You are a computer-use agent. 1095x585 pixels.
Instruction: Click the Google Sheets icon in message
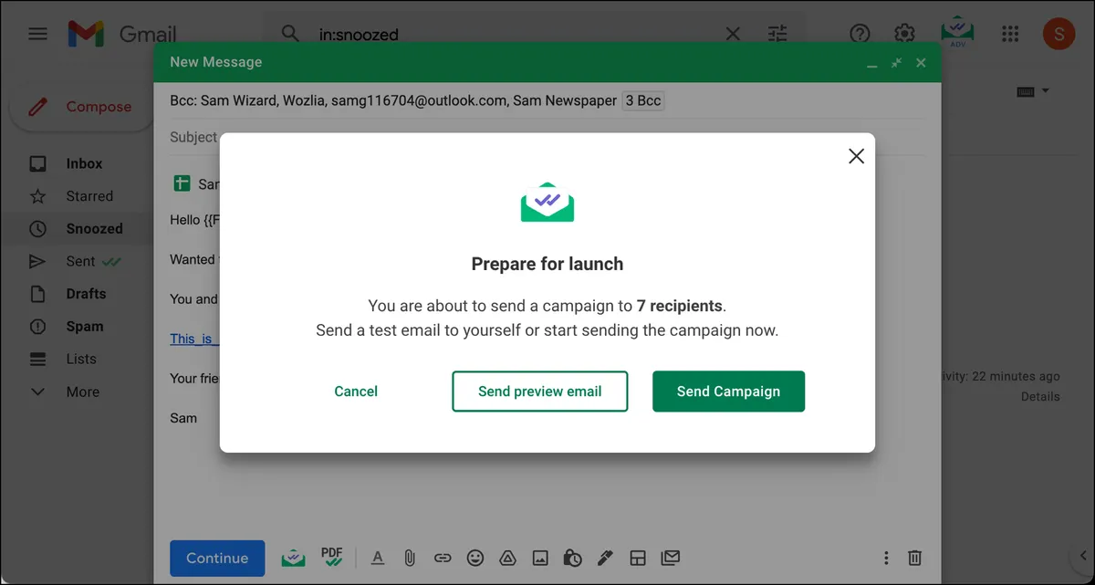pos(182,183)
